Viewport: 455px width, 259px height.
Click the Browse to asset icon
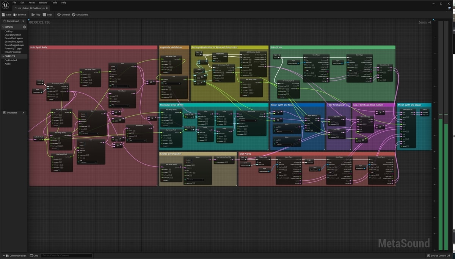coord(16,15)
